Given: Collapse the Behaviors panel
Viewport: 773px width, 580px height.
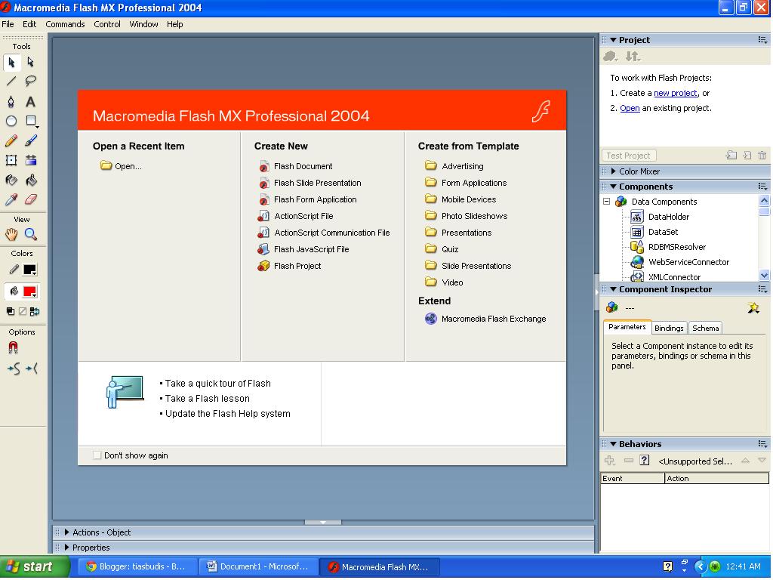Looking at the screenshot, I should pos(613,444).
